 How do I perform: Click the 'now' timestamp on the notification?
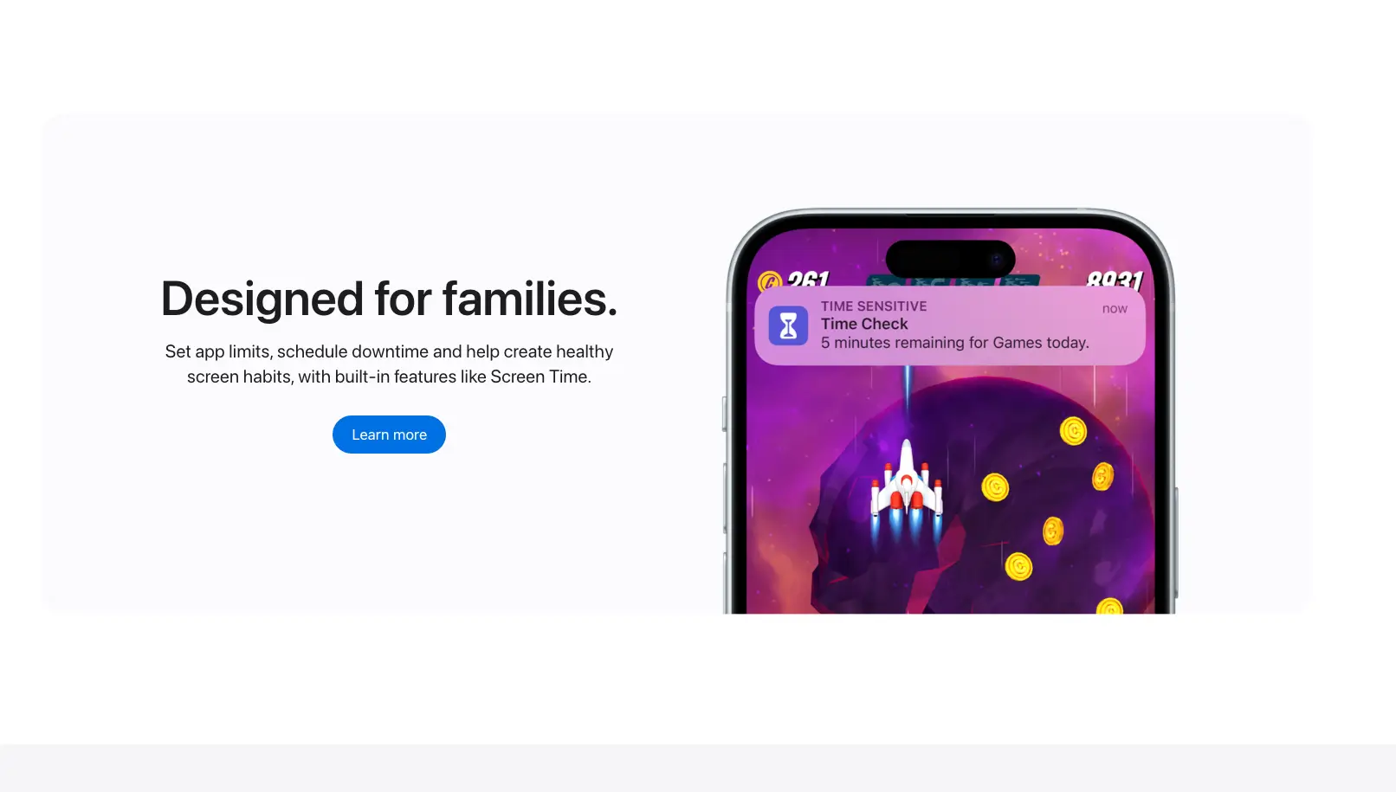(x=1115, y=309)
